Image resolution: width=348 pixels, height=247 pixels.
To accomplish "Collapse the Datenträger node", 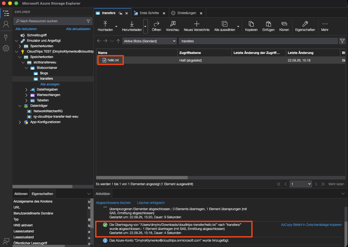I will click(20, 106).
